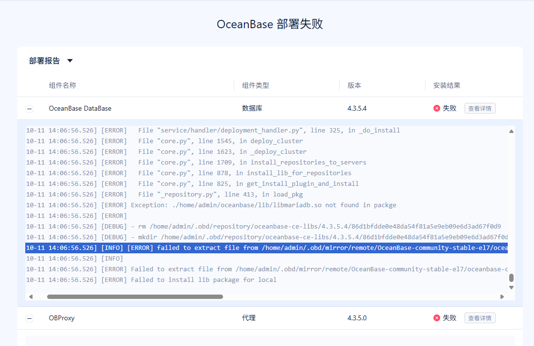Collapse the OBProxy row
This screenshot has width=534, height=346.
point(30,318)
